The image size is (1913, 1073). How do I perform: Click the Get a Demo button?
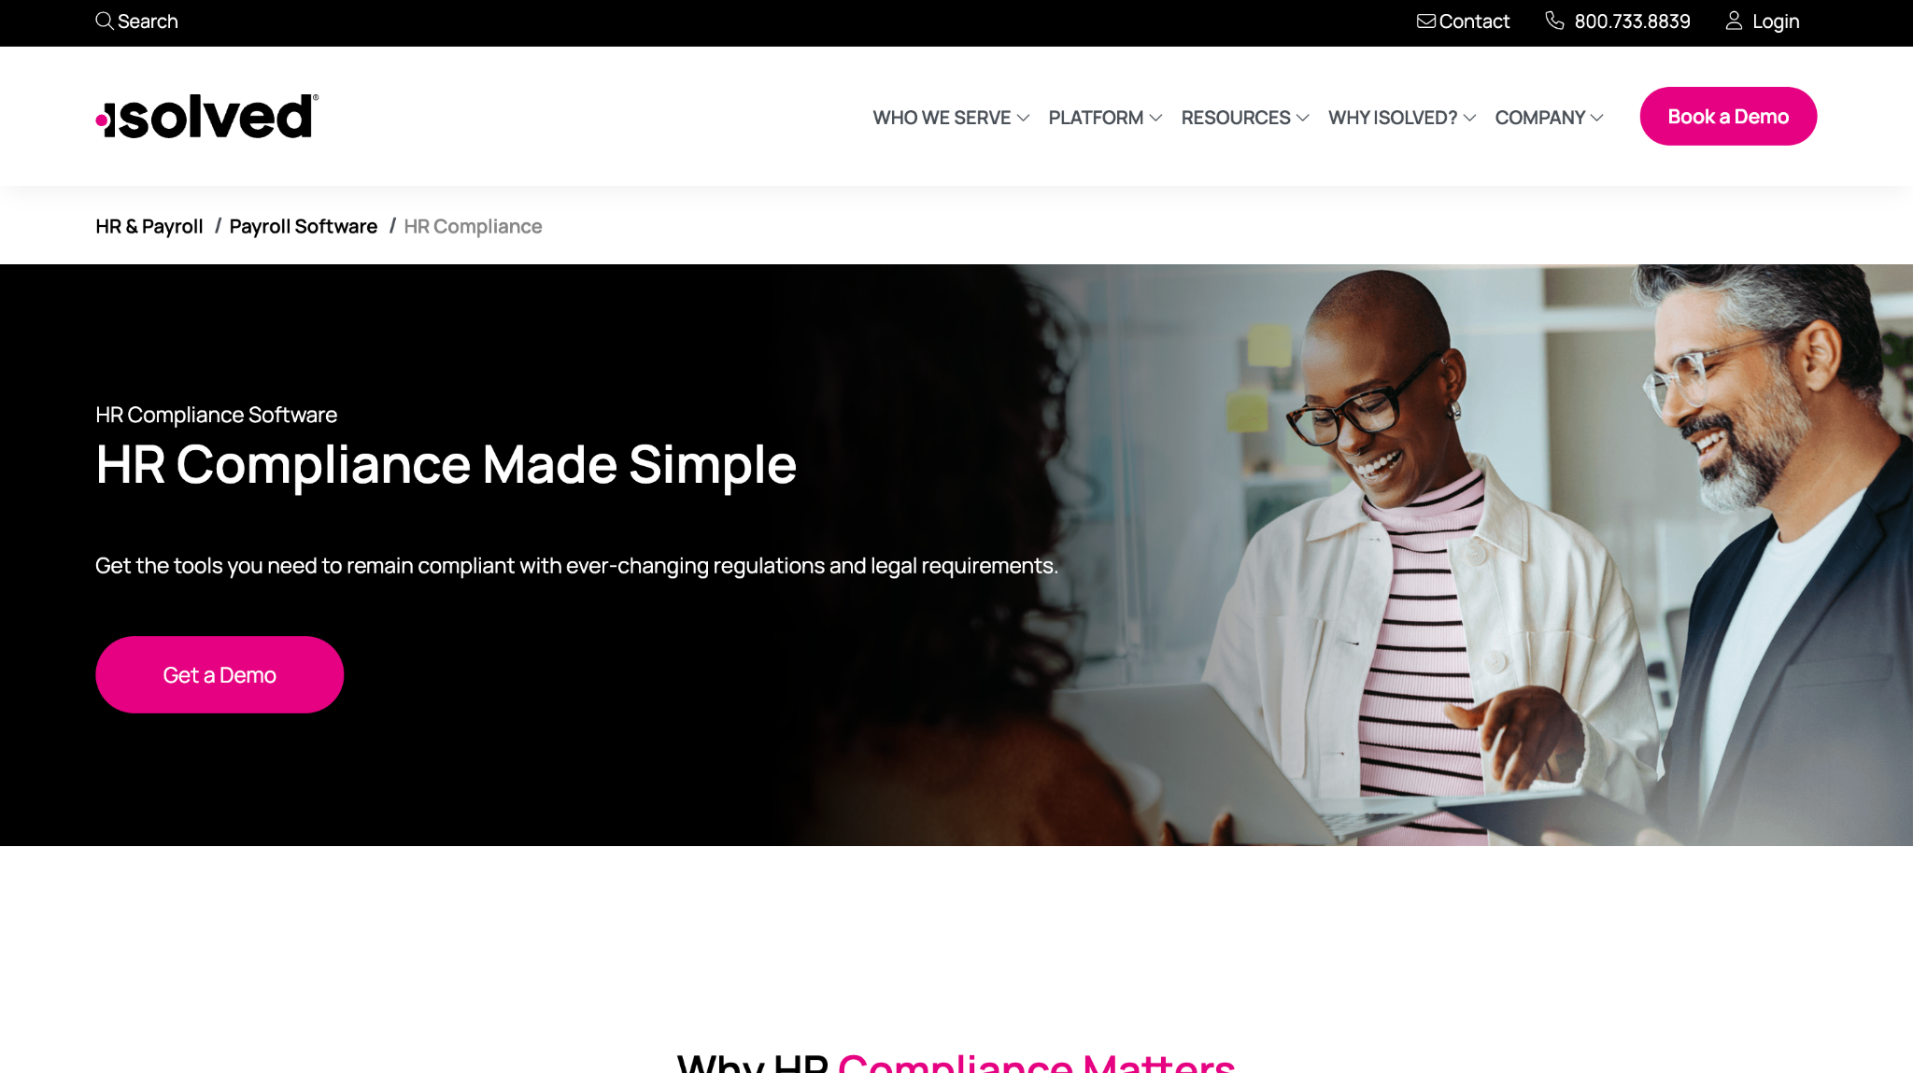click(220, 674)
